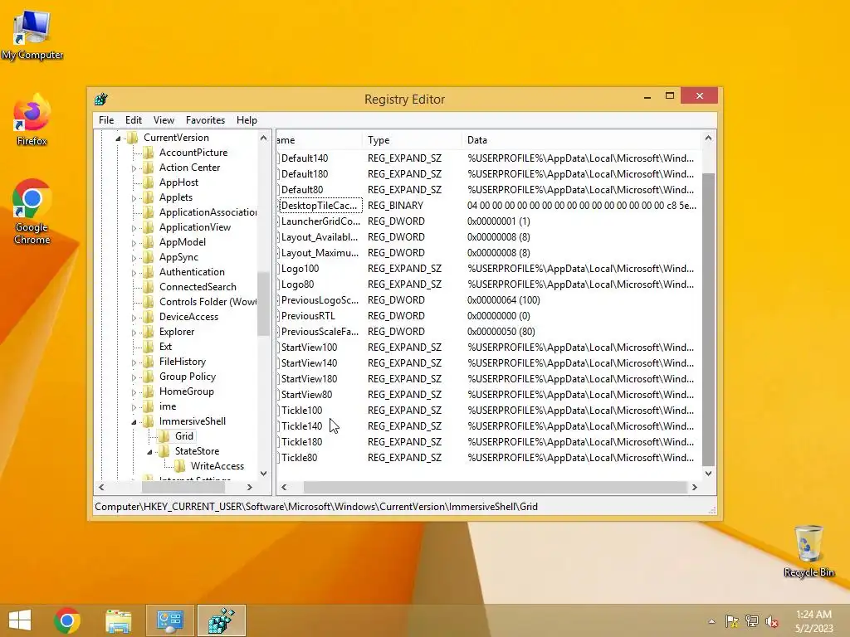
Task: Select the Grid folder icon
Action: 164,436
